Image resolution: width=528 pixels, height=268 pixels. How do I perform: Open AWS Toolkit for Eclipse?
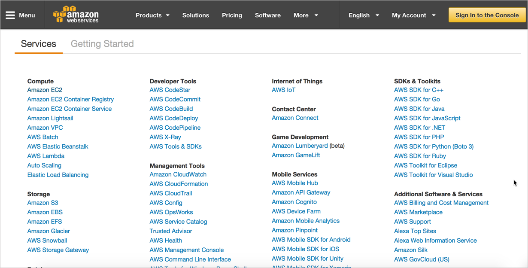tap(426, 165)
